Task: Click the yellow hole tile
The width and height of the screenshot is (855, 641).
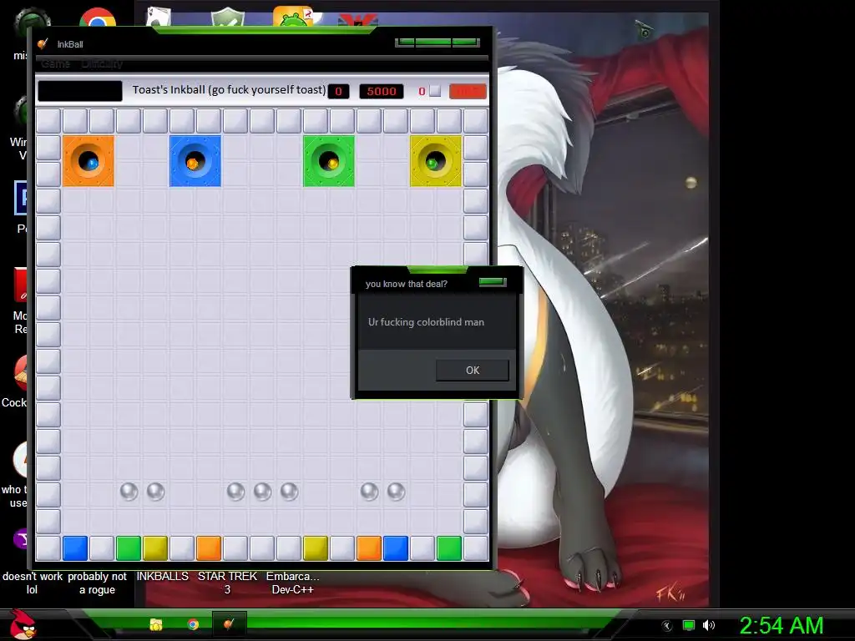Action: tap(436, 161)
